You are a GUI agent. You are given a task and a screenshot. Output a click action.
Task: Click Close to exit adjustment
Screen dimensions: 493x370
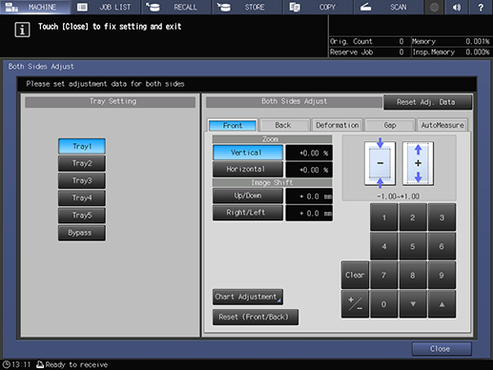[442, 349]
